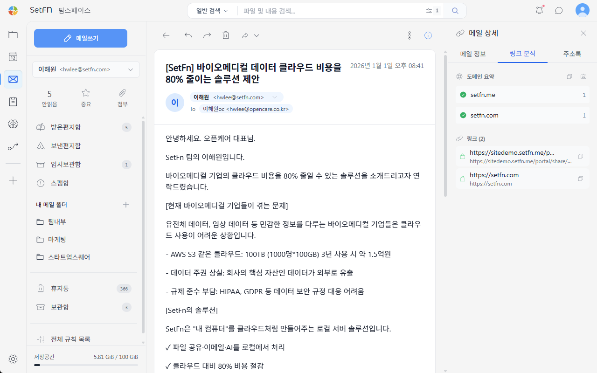This screenshot has width=597, height=373.
Task: Switch to 주소록 tab
Action: (x=572, y=54)
